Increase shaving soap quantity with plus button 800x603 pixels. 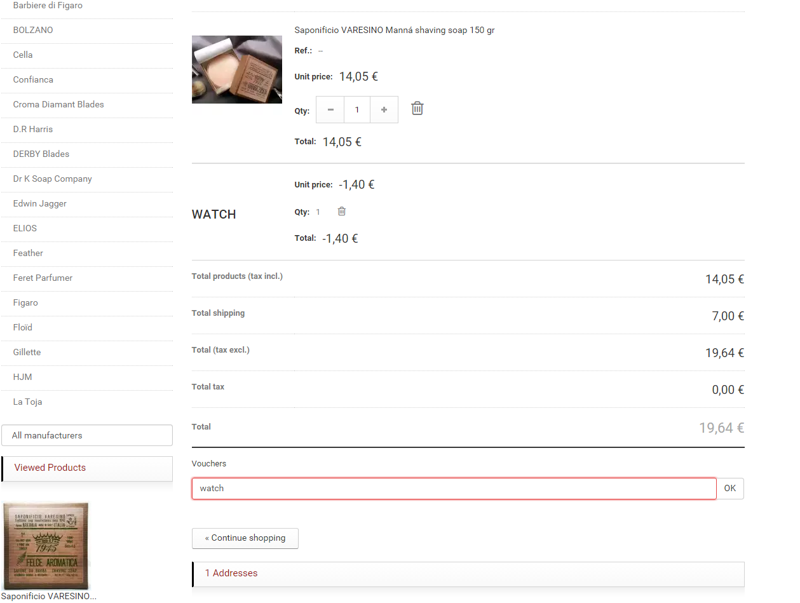384,110
